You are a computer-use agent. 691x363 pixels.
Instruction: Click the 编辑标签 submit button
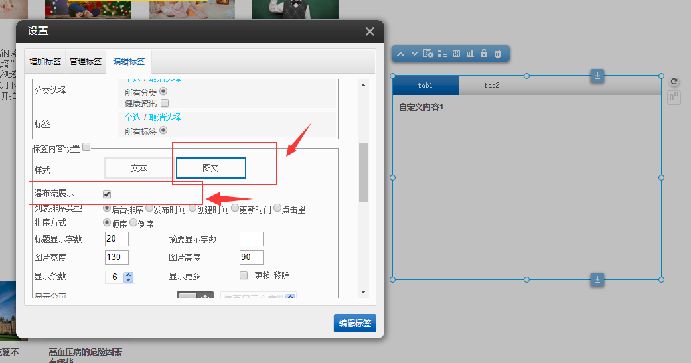pyautogui.click(x=354, y=323)
